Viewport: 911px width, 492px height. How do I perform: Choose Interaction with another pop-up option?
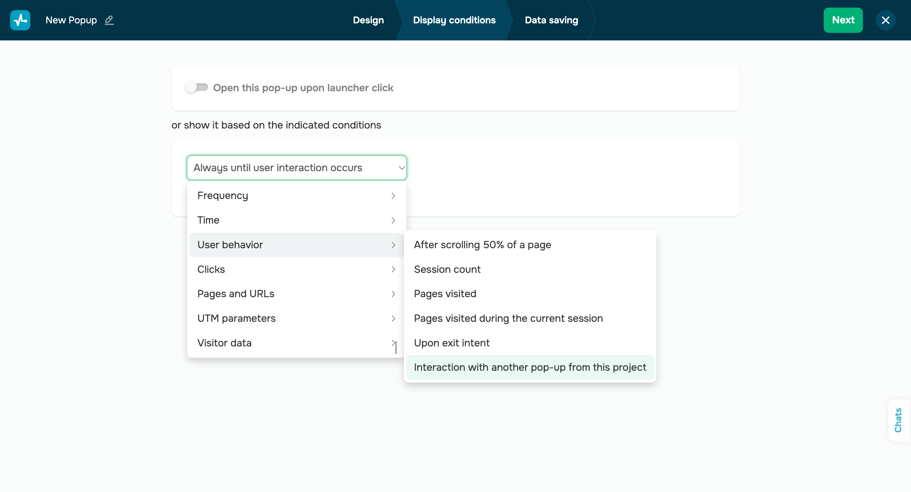click(x=530, y=367)
